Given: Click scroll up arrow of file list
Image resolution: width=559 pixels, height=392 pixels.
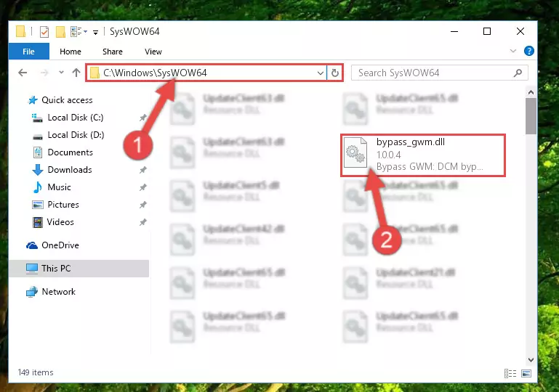Looking at the screenshot, I should (x=531, y=93).
